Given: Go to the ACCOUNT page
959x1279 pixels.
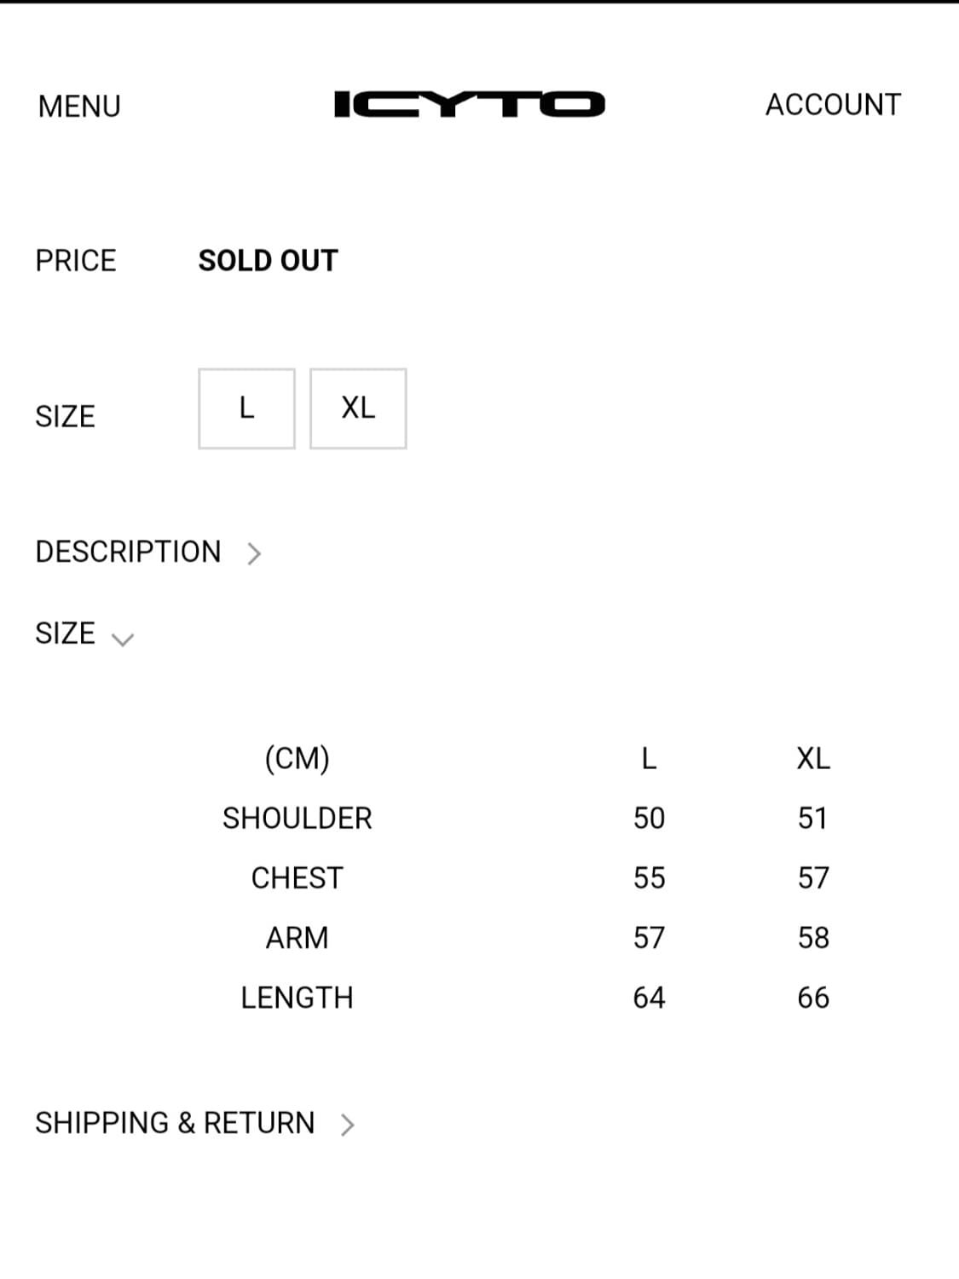Looking at the screenshot, I should pos(833,104).
